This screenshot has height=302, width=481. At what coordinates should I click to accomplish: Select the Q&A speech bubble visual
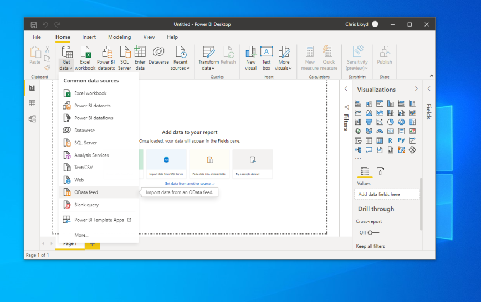click(369, 150)
